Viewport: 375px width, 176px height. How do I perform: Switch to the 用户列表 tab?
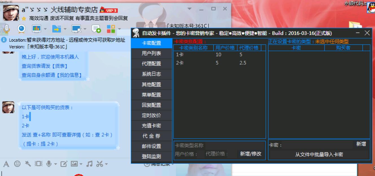[152, 53]
